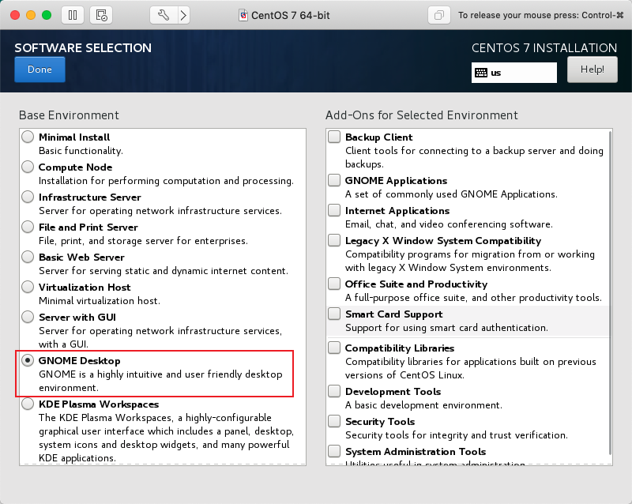
Task: Click the CentOS 7 64-bit window title
Action: 290,15
